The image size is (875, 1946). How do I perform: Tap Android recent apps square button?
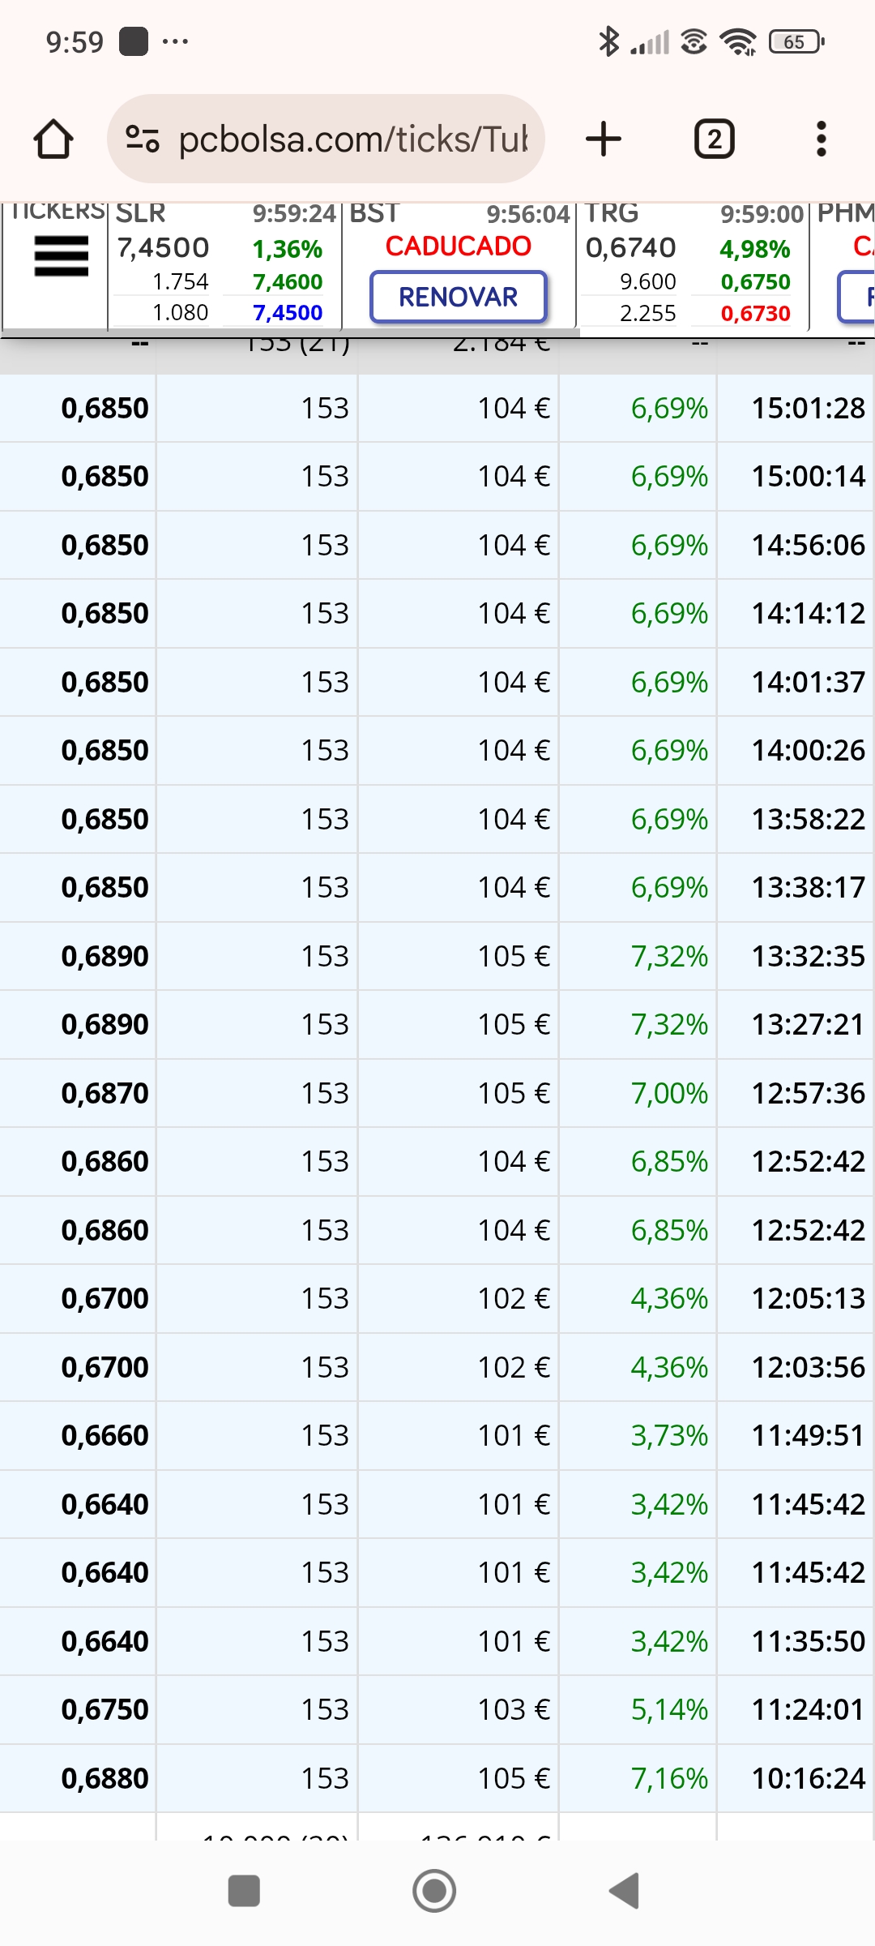[x=244, y=1892]
